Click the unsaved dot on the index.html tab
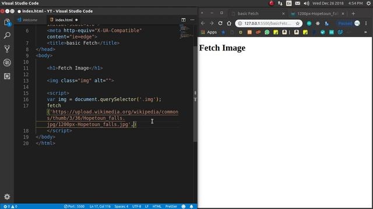This screenshot has width=373, height=209. 76,20
